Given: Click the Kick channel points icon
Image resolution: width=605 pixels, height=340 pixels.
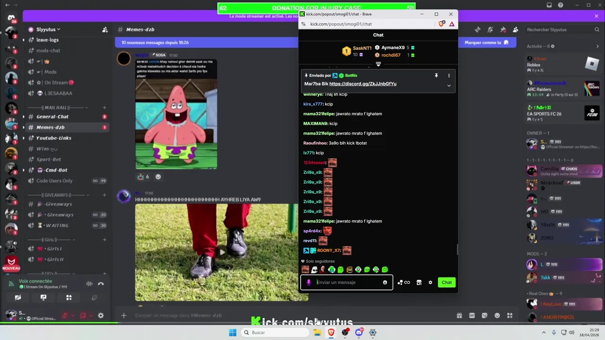Looking at the screenshot, I should [x=404, y=282].
